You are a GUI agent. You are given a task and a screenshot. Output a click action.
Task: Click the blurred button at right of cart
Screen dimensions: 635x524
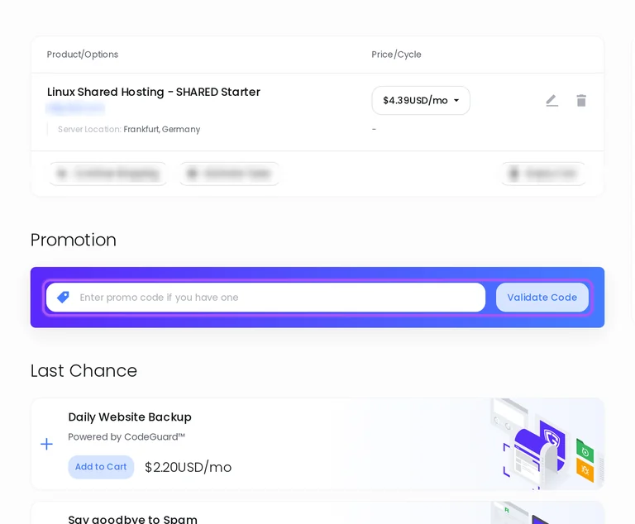(x=543, y=174)
